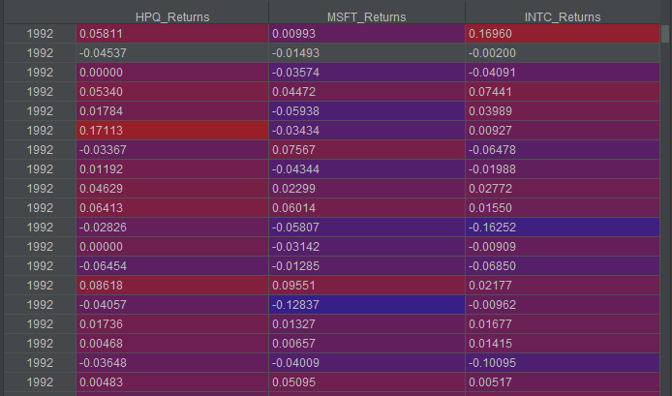Select INTC cell 0.02177
Screen dimensions: 672x396
point(563,286)
